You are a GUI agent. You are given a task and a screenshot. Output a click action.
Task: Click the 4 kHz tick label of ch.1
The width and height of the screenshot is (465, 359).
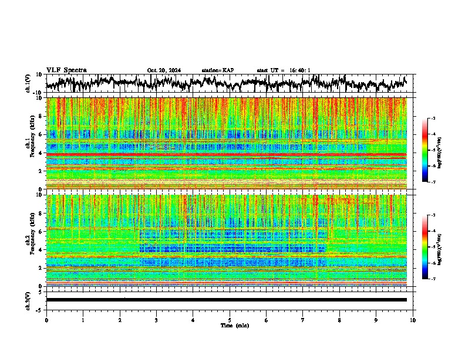tap(41, 153)
